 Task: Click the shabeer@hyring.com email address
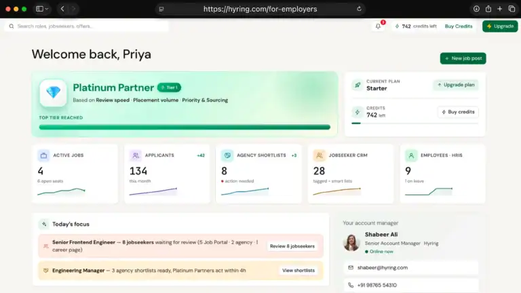click(383, 267)
